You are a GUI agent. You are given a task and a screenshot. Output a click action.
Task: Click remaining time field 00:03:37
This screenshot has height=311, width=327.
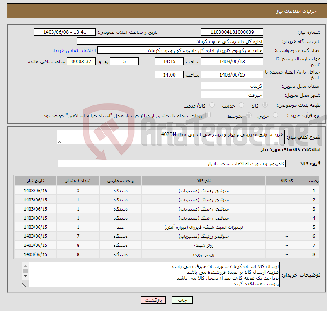pyautogui.click(x=81, y=61)
